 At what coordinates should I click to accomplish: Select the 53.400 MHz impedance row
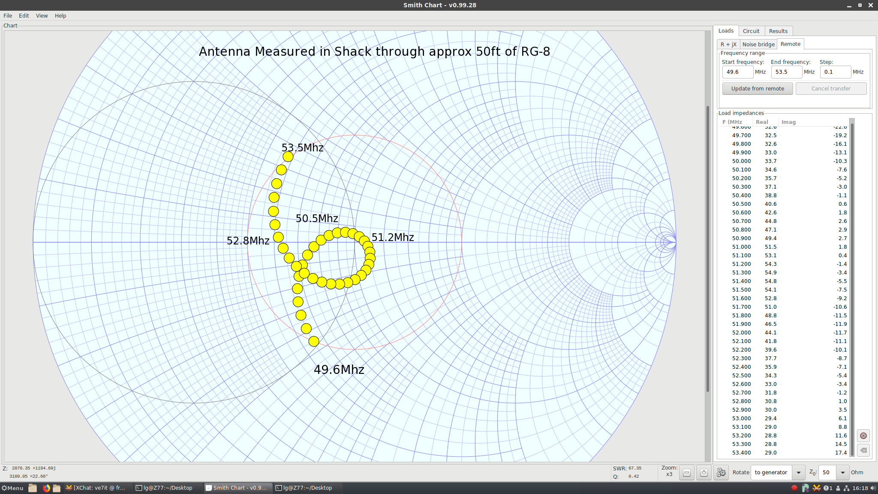coord(784,453)
